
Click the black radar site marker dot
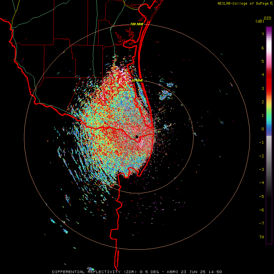[x=137, y=137]
